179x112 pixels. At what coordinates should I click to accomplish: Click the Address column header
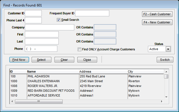pyautogui.click(x=103, y=71)
